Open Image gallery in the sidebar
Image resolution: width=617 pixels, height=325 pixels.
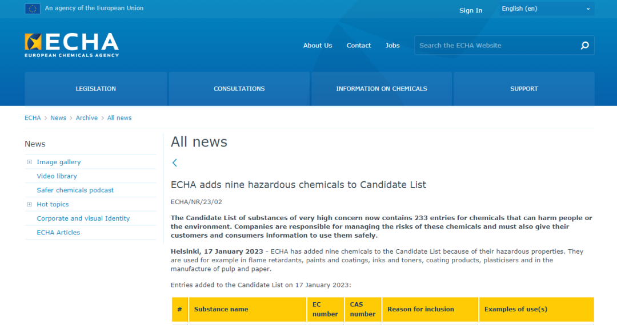point(59,162)
